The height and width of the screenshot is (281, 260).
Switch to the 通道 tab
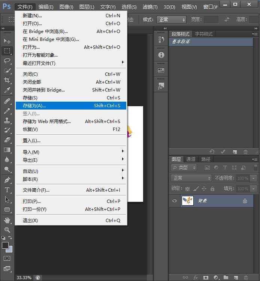(191, 159)
